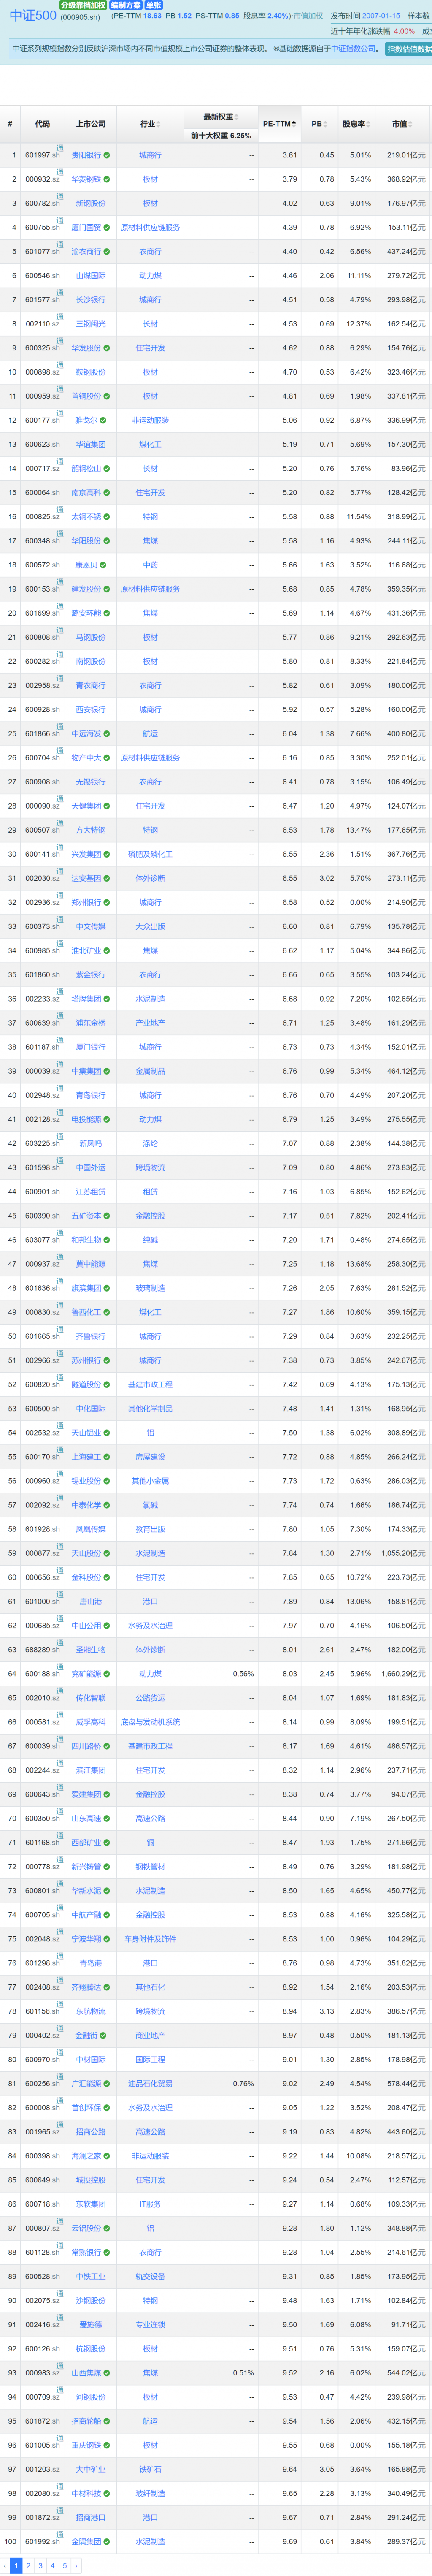The width and height of the screenshot is (432, 2576).
Task: Click the 市值加权 link
Action: click(x=308, y=16)
